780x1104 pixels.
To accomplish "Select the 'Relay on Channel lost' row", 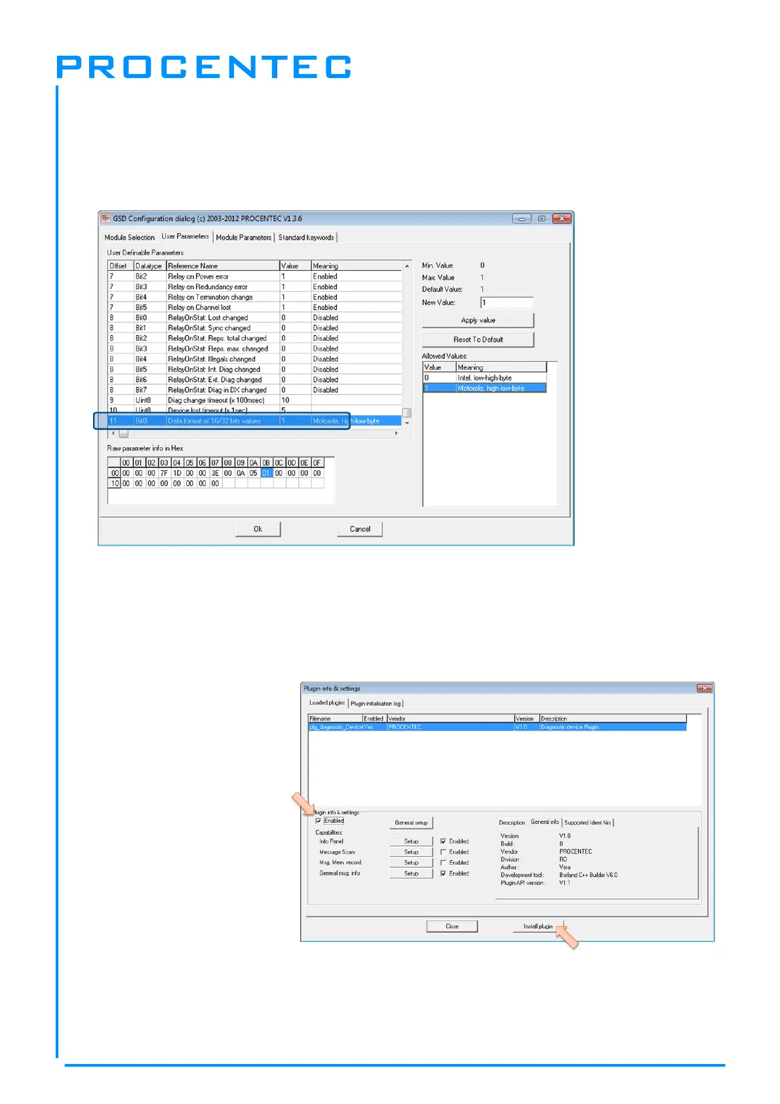I will point(254,307).
